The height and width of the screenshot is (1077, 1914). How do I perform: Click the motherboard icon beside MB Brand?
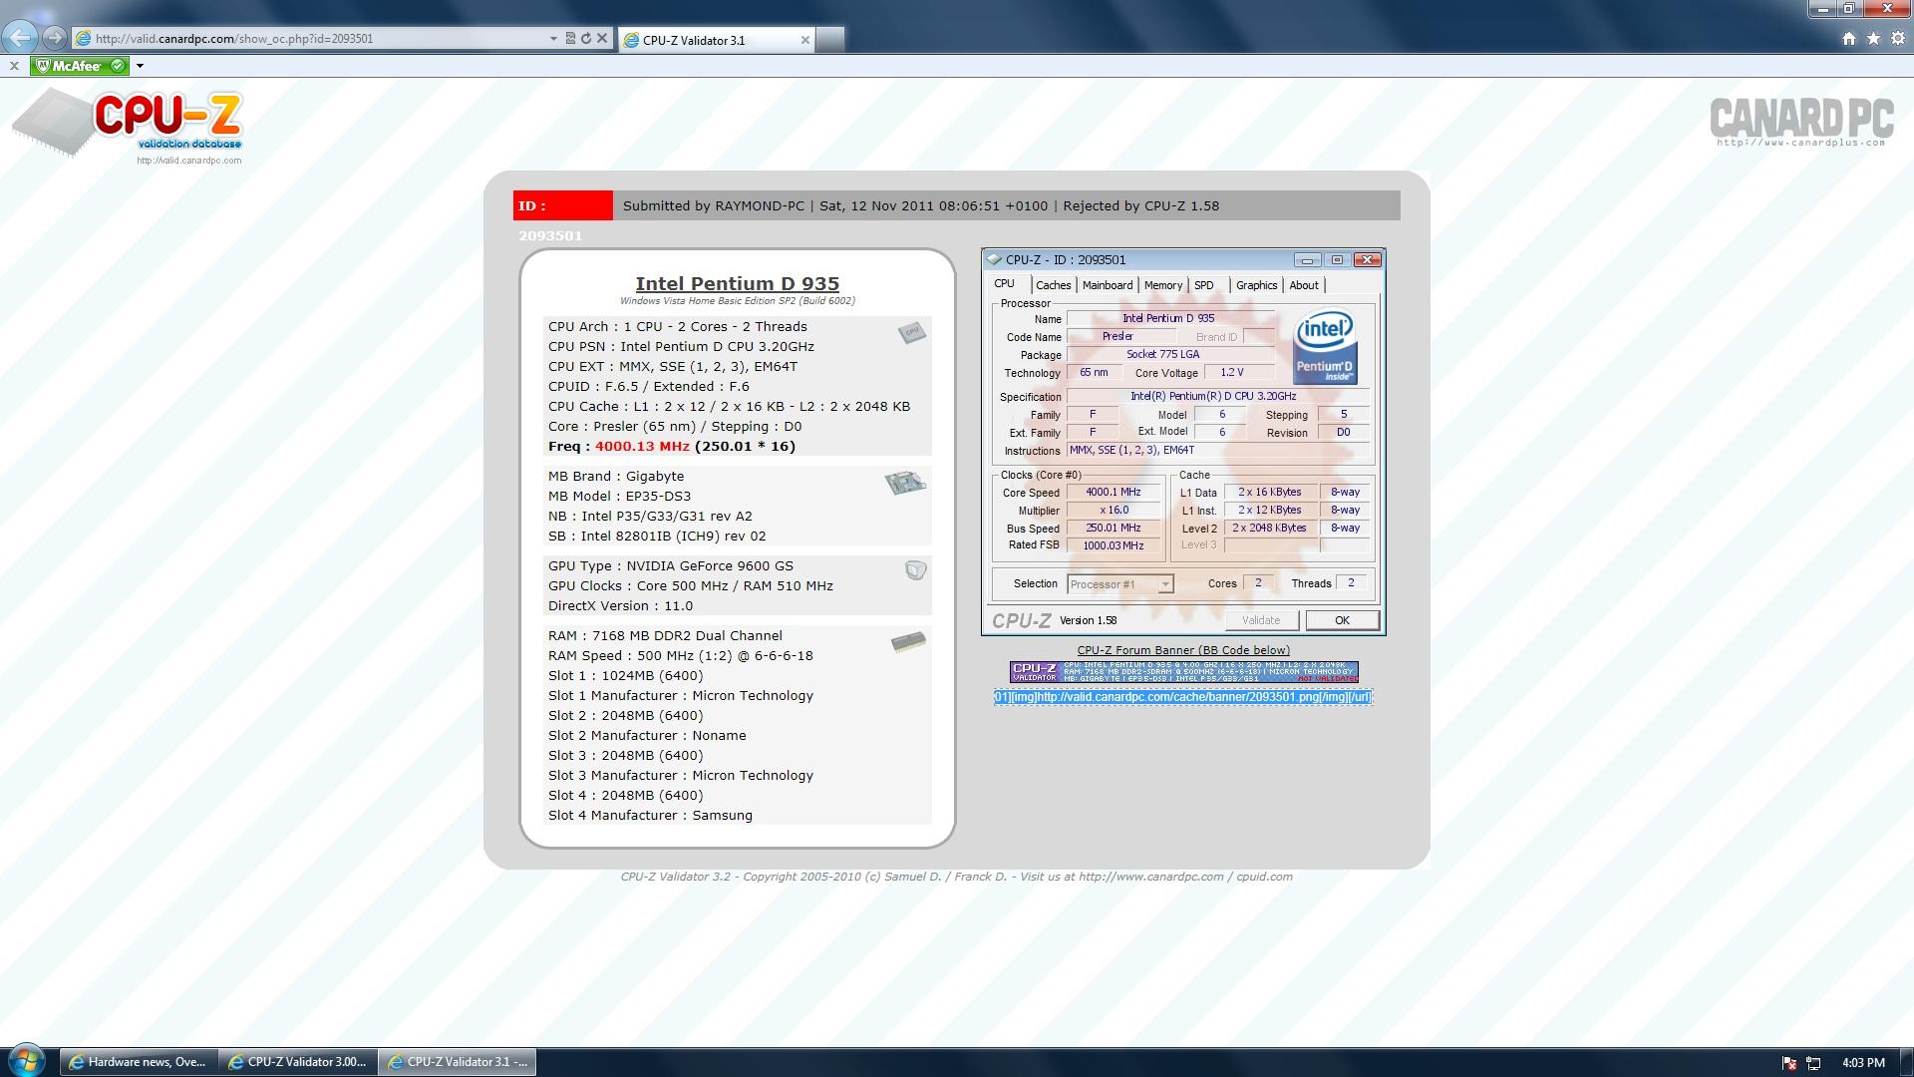(905, 484)
